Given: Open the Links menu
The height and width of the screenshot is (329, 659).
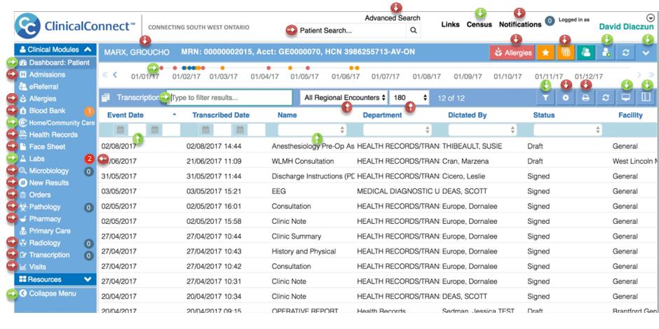Looking at the screenshot, I should click(x=450, y=24).
